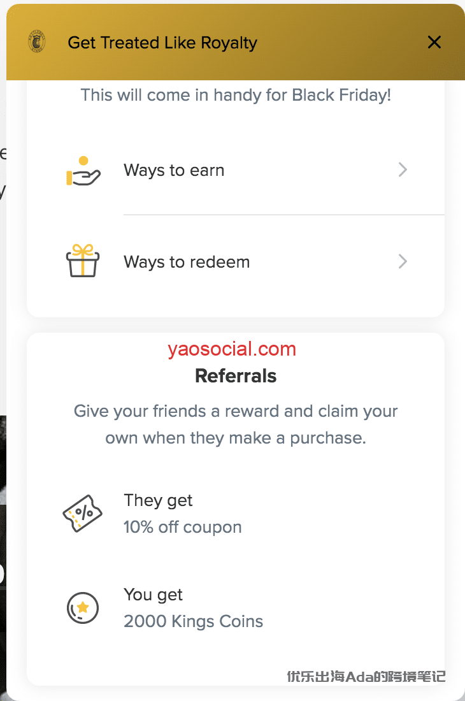
Task: Click the referral description paragraph
Action: pyautogui.click(x=236, y=424)
